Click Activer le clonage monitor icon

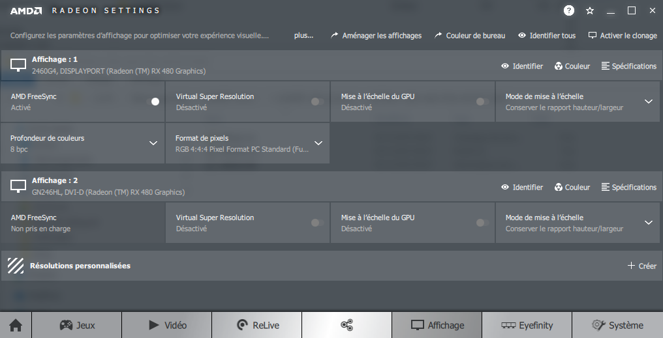click(x=593, y=35)
